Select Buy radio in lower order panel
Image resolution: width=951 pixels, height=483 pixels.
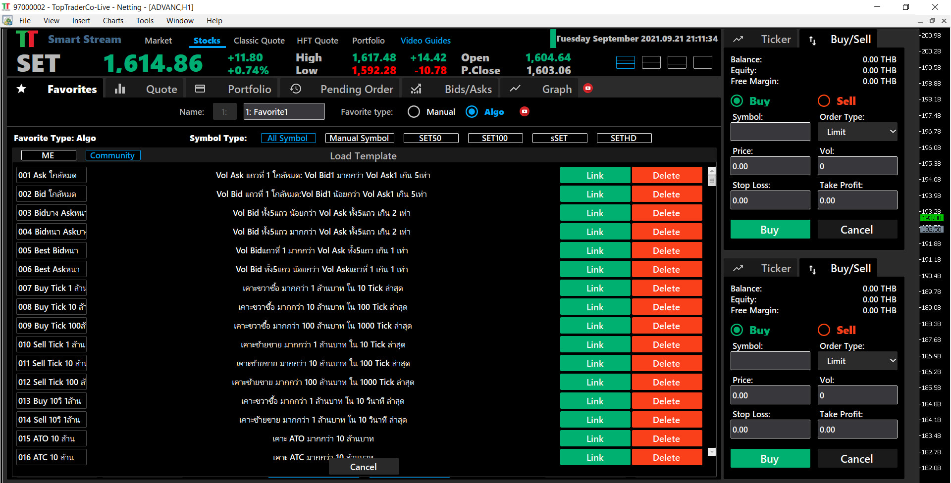tap(737, 330)
